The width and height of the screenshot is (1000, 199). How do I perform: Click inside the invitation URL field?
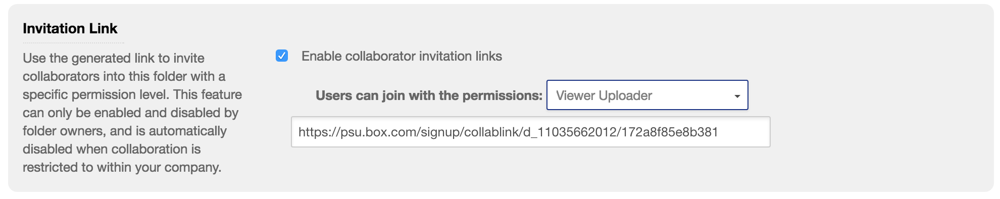click(x=530, y=132)
